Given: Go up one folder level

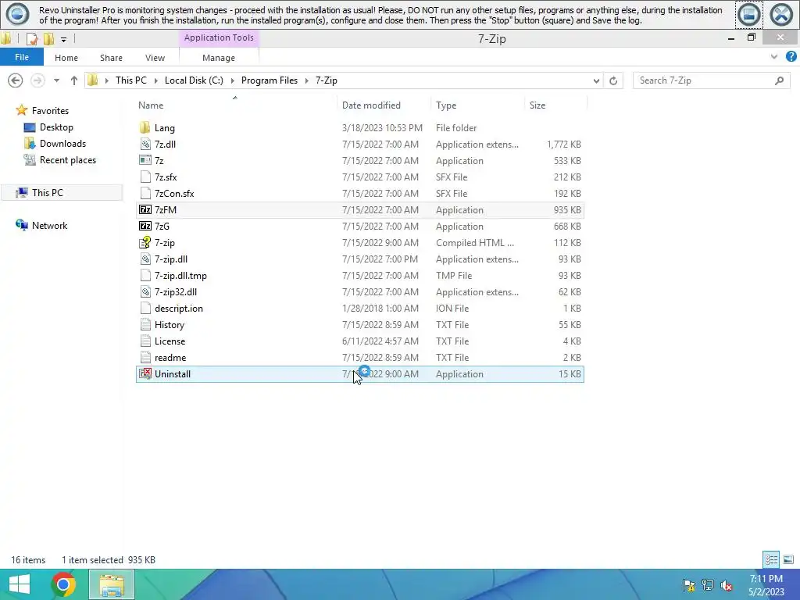Looking at the screenshot, I should click(x=74, y=80).
